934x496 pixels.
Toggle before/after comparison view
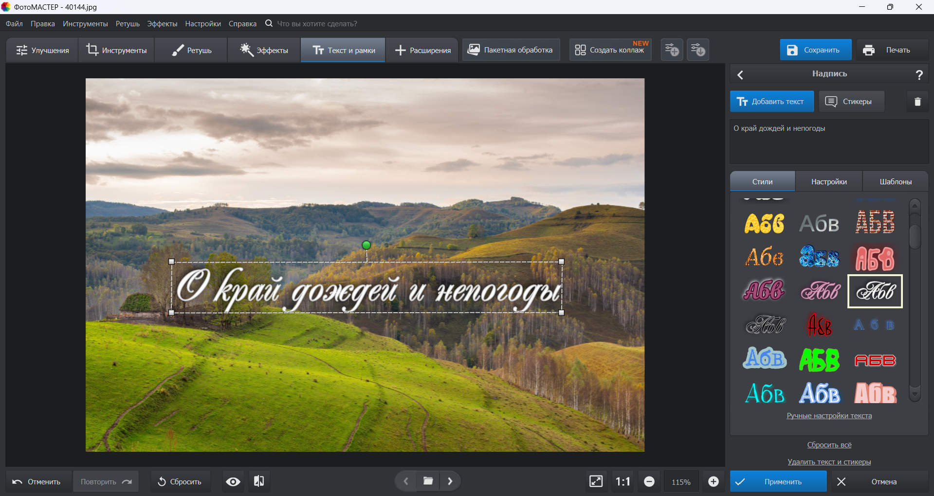tap(259, 481)
